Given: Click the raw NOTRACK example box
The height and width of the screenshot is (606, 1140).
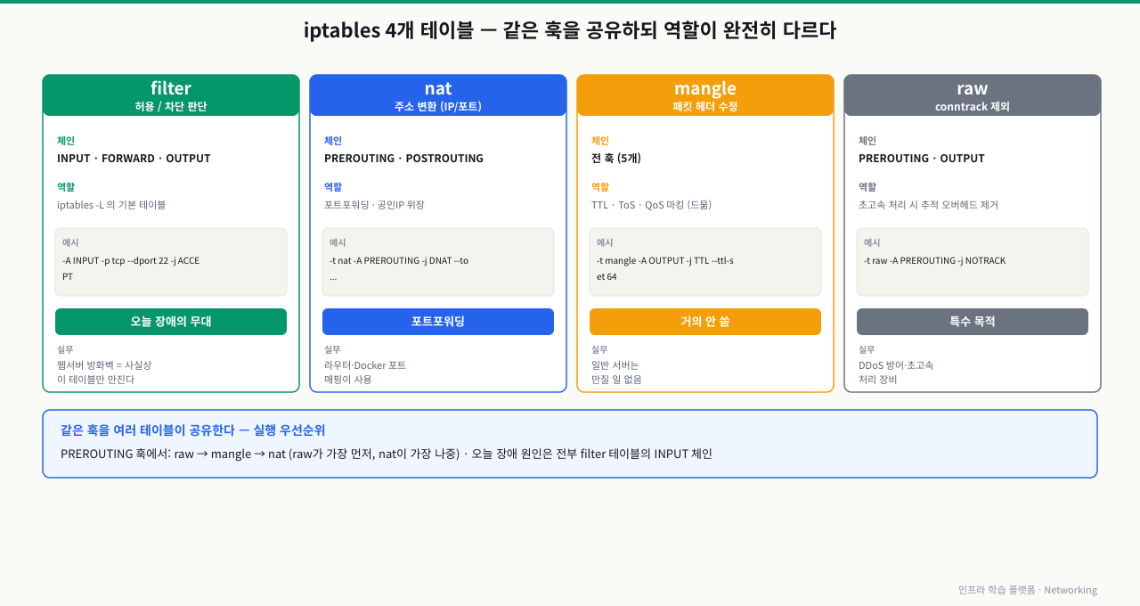Looking at the screenshot, I should tap(973, 262).
